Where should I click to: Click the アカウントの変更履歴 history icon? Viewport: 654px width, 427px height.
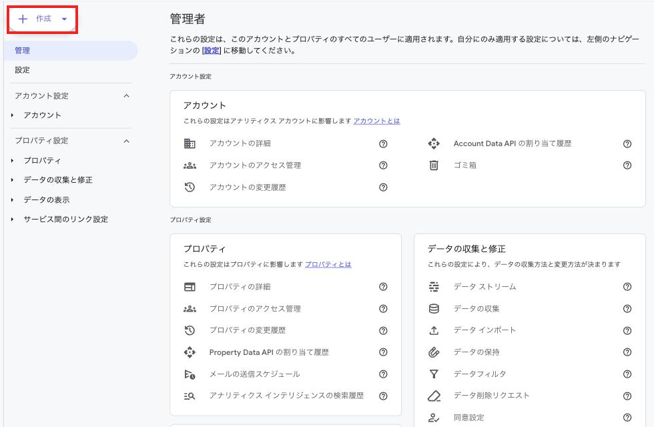[190, 187]
